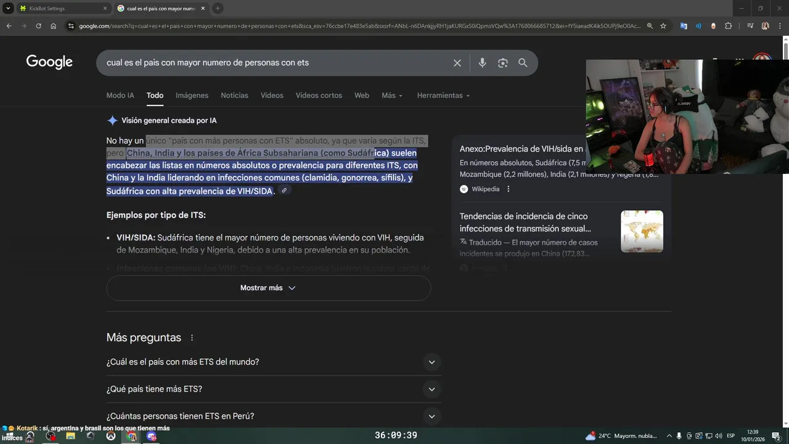789x444 pixels.
Task: Close the KickBot Settings tab
Action: coord(105,9)
